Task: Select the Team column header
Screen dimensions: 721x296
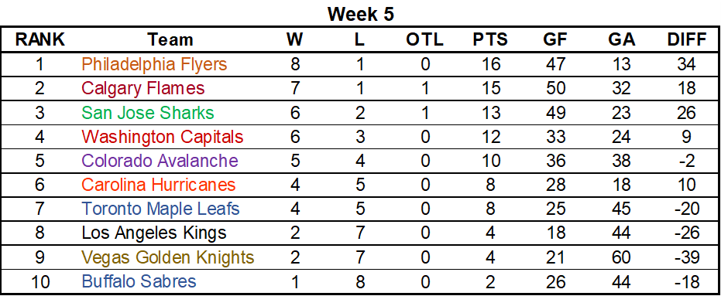Action: tap(170, 40)
